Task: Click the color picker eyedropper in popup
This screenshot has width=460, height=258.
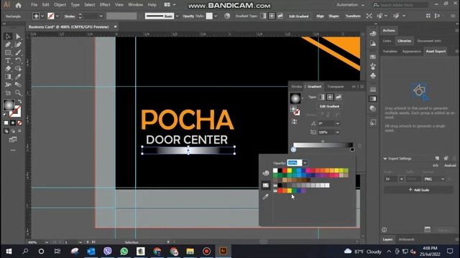Action: 266,196
